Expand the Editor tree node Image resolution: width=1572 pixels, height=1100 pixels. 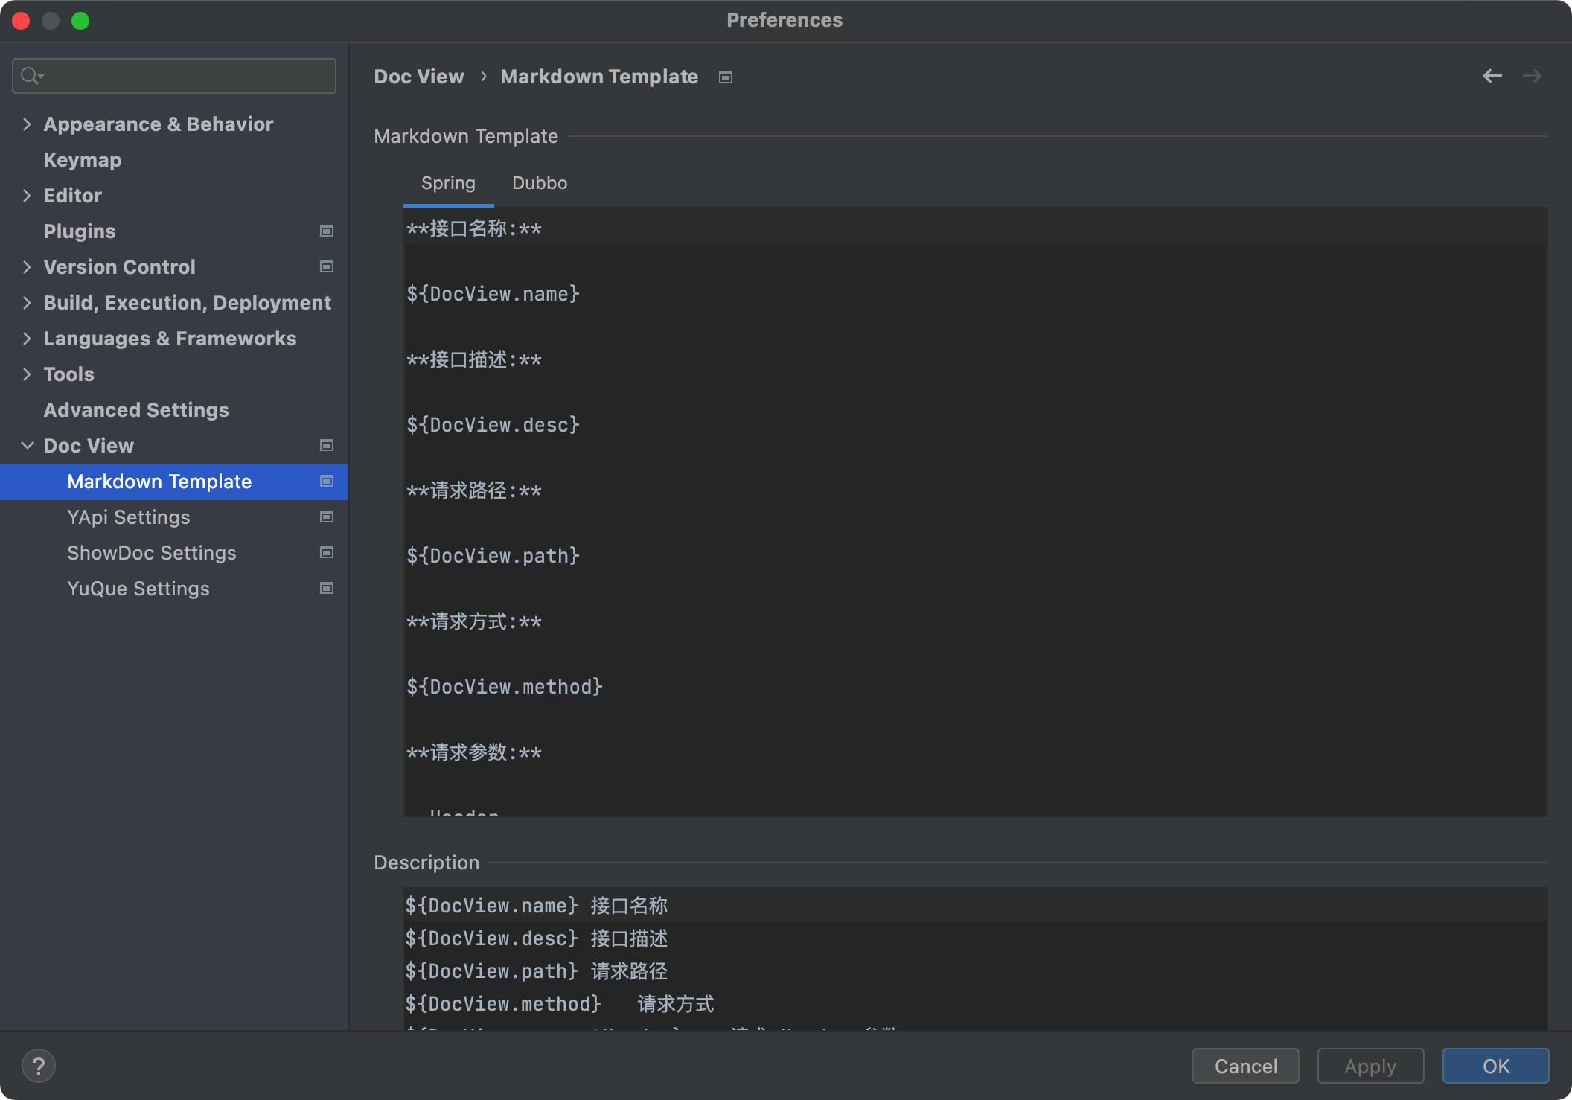[27, 195]
